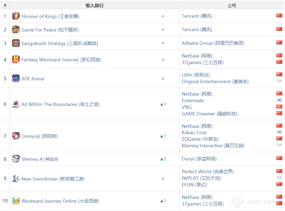Click the Onmyoji game icon
Viewport: 285px width, 211px height.
[16, 136]
